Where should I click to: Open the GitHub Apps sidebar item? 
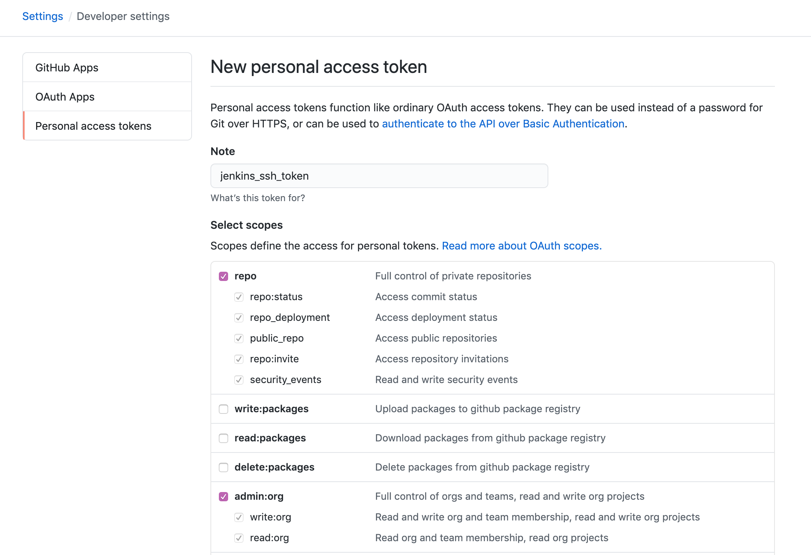(x=67, y=68)
